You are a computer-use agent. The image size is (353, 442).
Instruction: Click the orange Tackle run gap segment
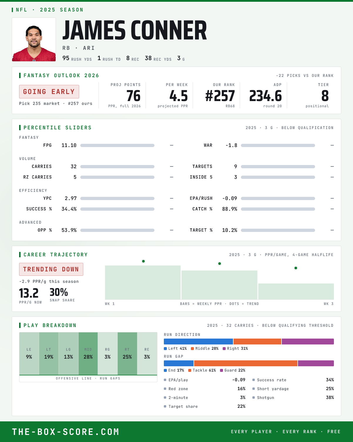(246, 363)
